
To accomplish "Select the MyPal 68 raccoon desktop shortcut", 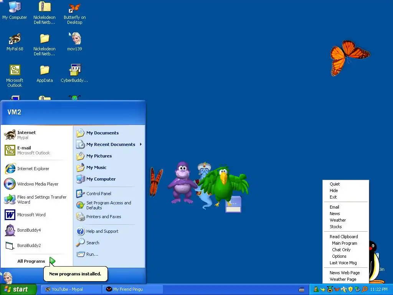I will [x=15, y=42].
